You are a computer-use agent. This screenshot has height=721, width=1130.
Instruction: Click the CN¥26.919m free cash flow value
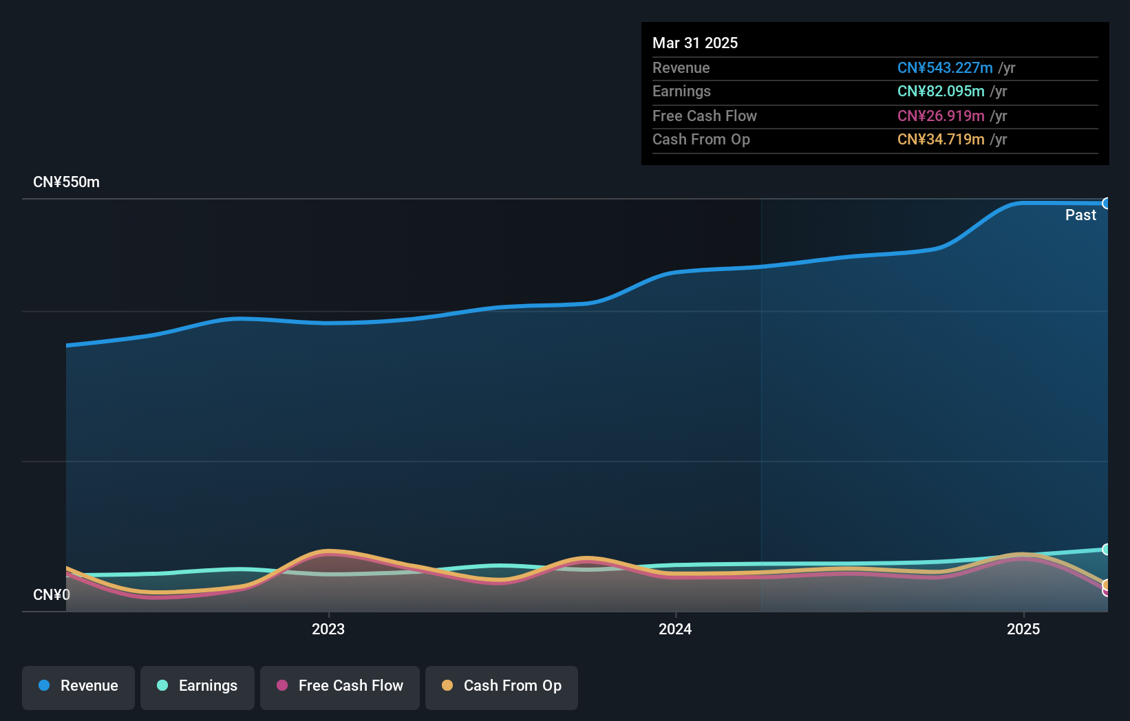[941, 116]
